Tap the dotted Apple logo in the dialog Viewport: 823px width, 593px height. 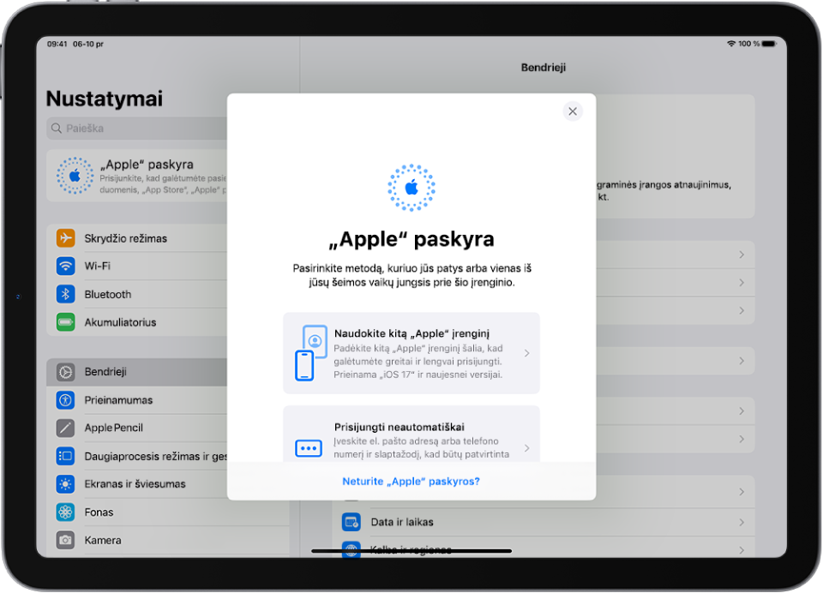point(411,188)
